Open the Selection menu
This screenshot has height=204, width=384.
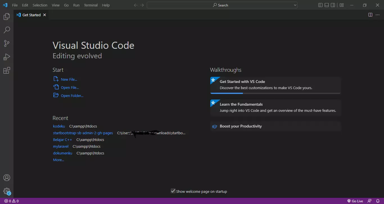(40, 5)
